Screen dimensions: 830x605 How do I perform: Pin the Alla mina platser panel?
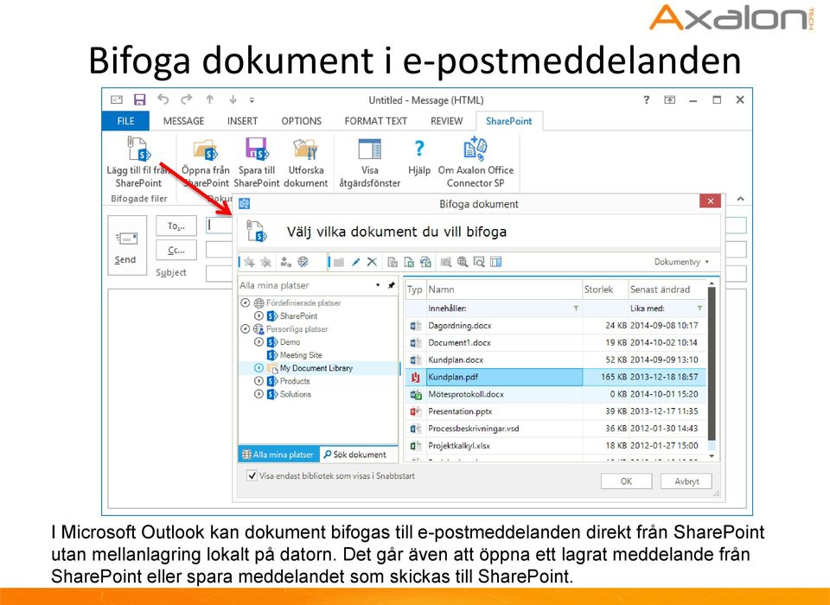(391, 285)
